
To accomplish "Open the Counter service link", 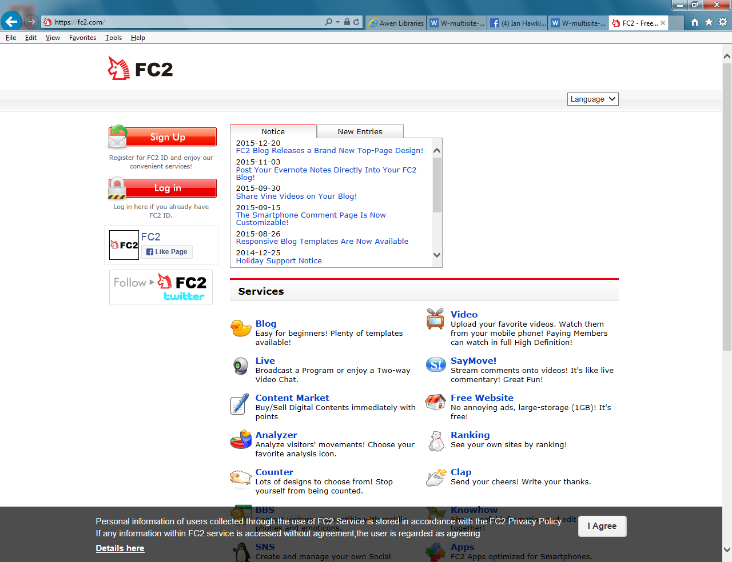I will point(274,472).
